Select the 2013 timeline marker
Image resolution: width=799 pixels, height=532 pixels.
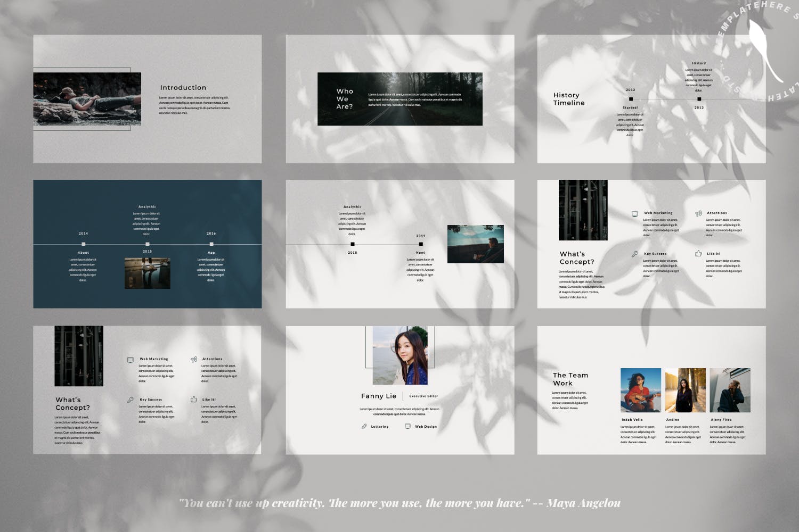tap(699, 99)
